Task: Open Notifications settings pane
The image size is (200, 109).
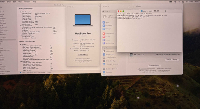Action: [108, 34]
